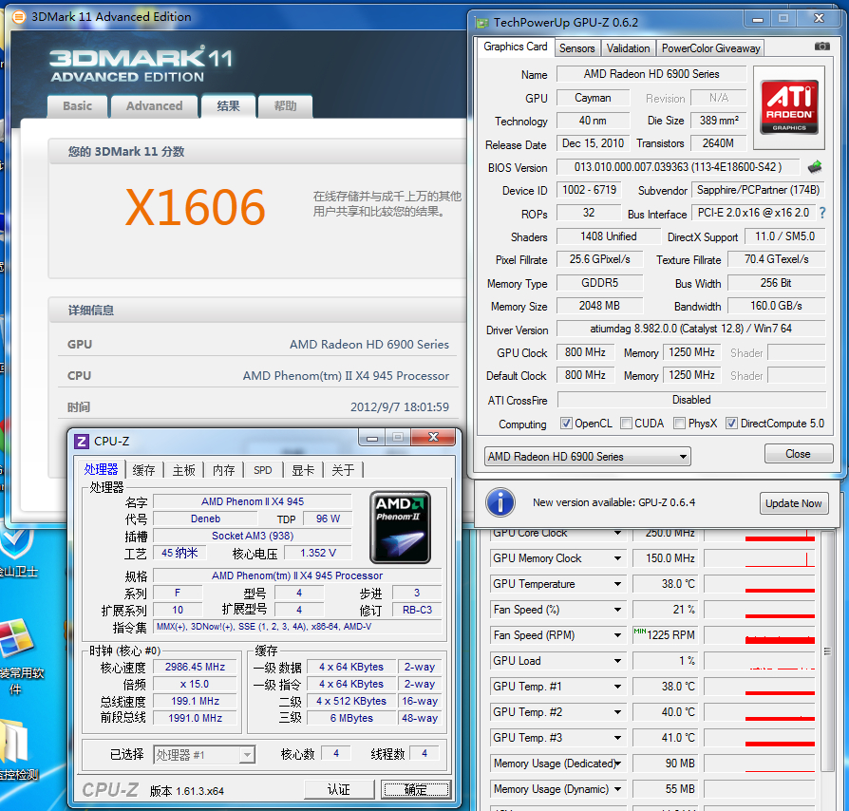
Task: Open the Fan Speed (%) sensor dropdown
Action: coord(617,610)
